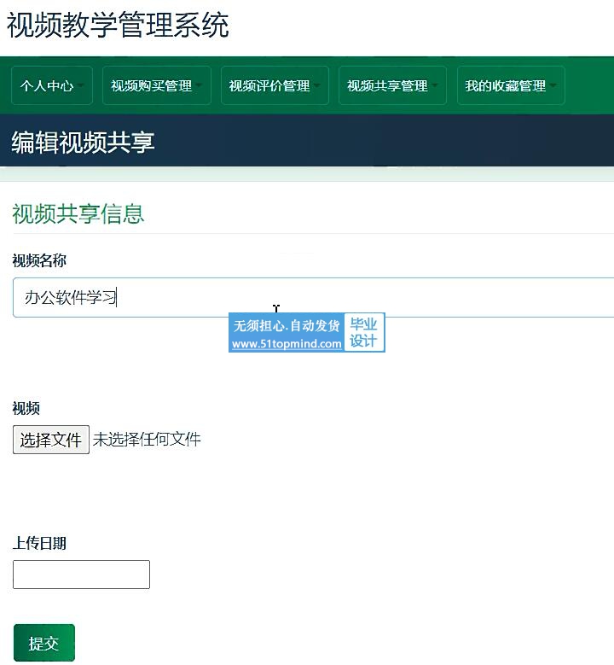The width and height of the screenshot is (614, 665).
Task: Submit the form with 提交 button
Action: pyautogui.click(x=44, y=643)
